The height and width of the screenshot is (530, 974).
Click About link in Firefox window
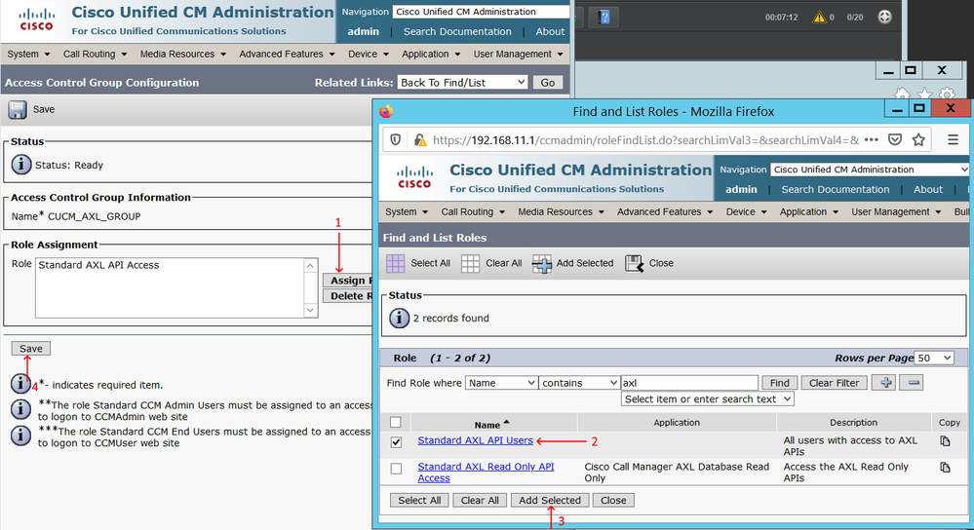click(928, 189)
